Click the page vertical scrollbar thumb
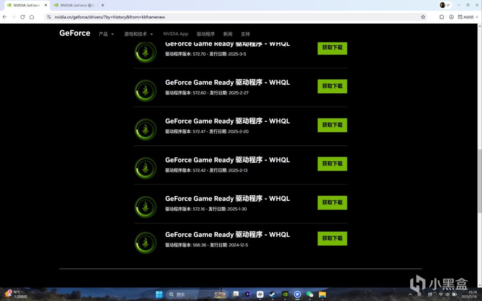 pyautogui.click(x=480, y=181)
